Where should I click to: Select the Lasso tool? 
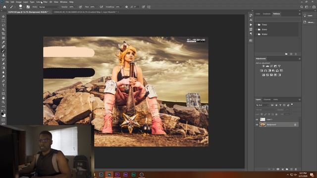pos(3,25)
